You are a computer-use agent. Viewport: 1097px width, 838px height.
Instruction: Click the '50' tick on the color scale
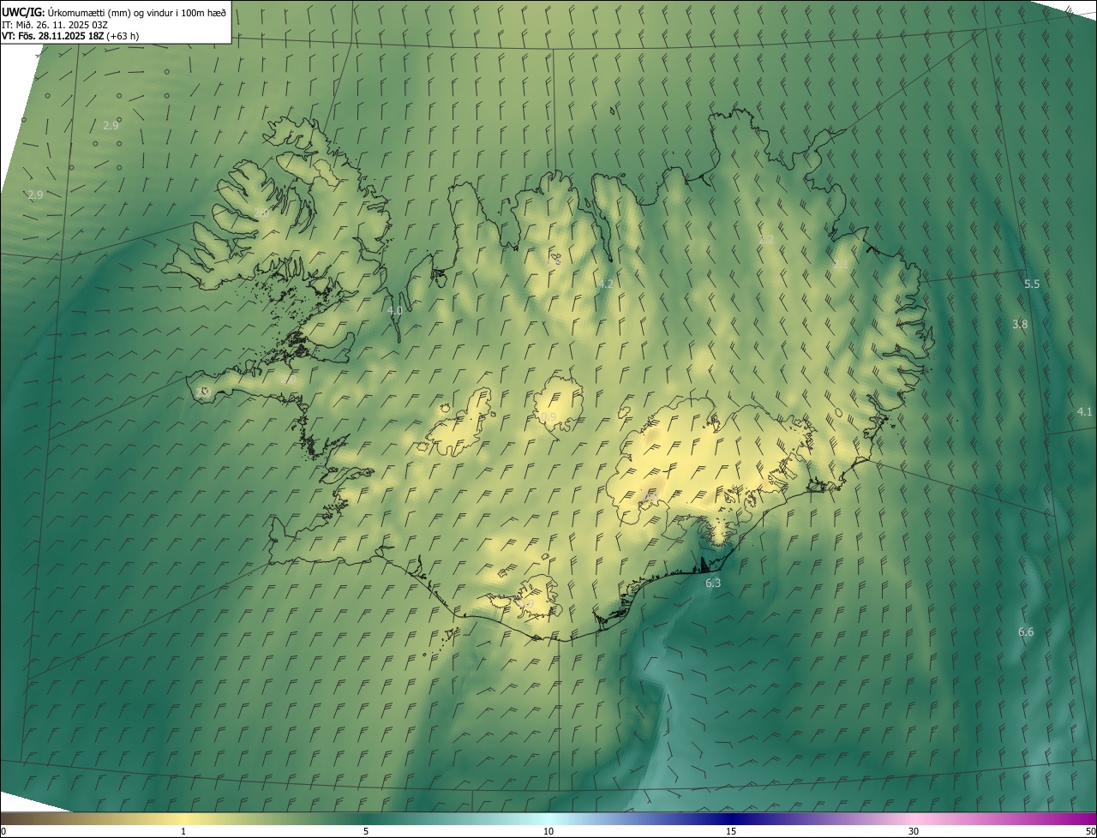1090,831
